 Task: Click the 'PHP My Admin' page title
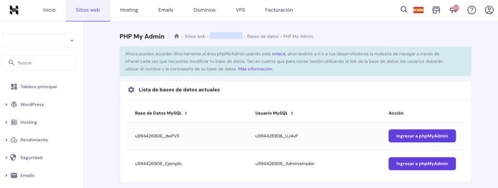click(x=142, y=37)
